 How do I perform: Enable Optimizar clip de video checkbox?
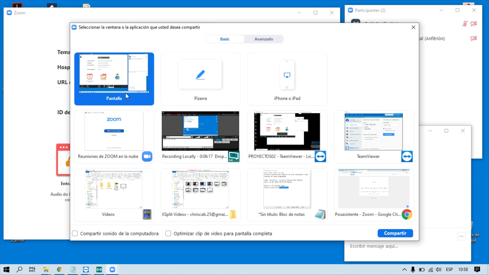point(168,233)
